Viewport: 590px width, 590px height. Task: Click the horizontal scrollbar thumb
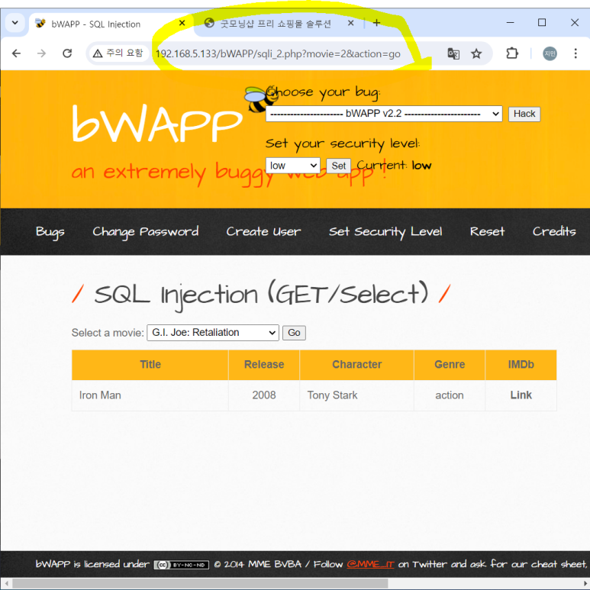coord(200,584)
